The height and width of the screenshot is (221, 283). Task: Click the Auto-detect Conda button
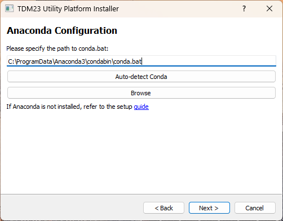coord(141,77)
